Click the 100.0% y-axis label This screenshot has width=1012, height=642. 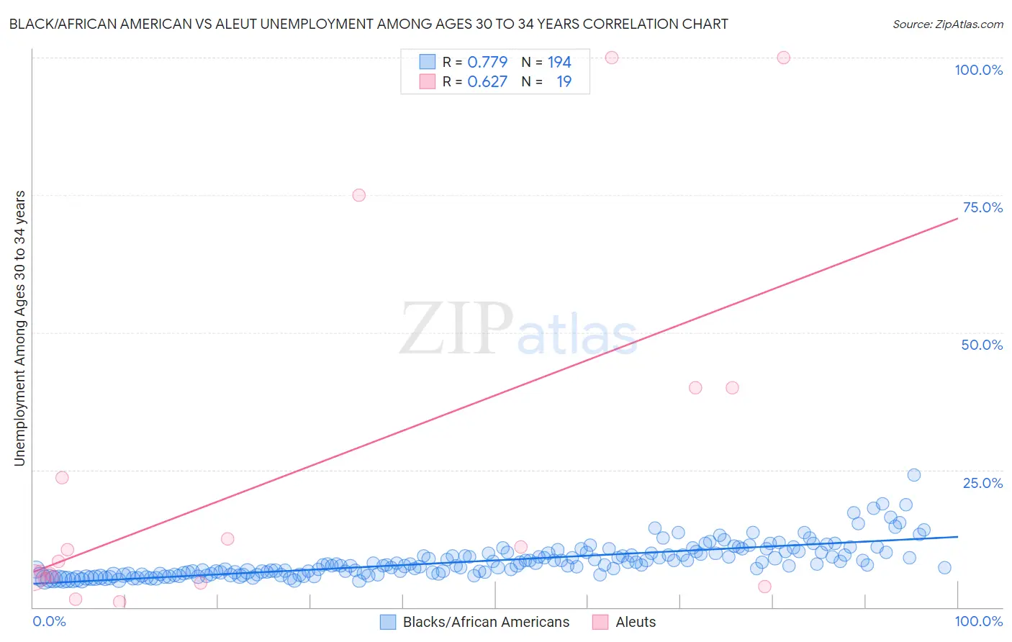(x=979, y=70)
